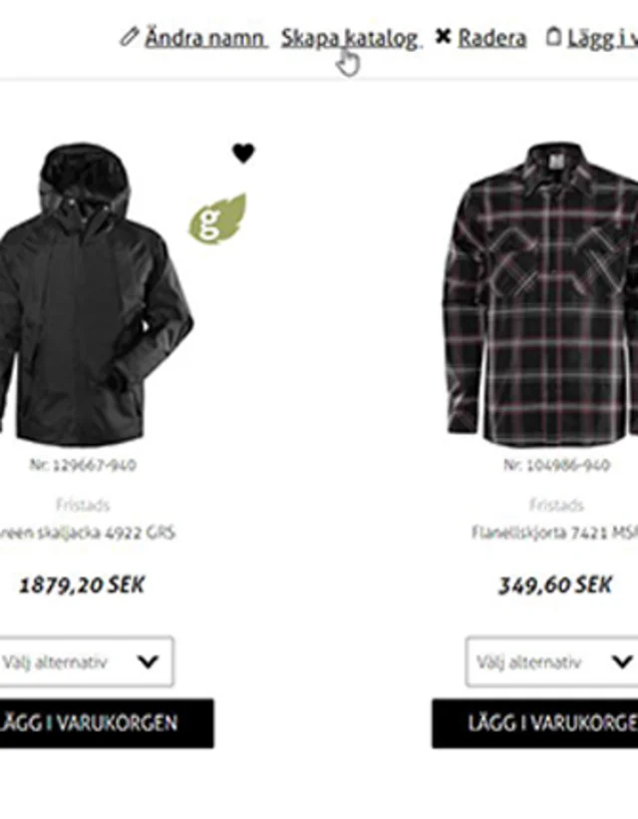Open the Green skaljacka 4922 GRS product title
This screenshot has width=638, height=819.
pyautogui.click(x=87, y=534)
